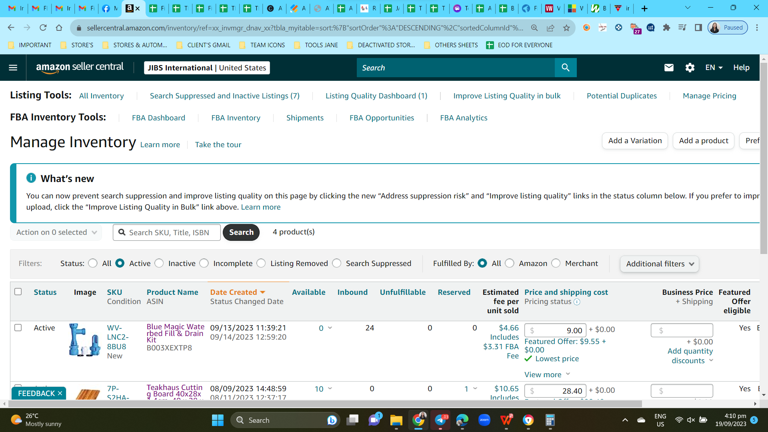Open File Explorer from taskbar
768x432 pixels.
coord(396,420)
